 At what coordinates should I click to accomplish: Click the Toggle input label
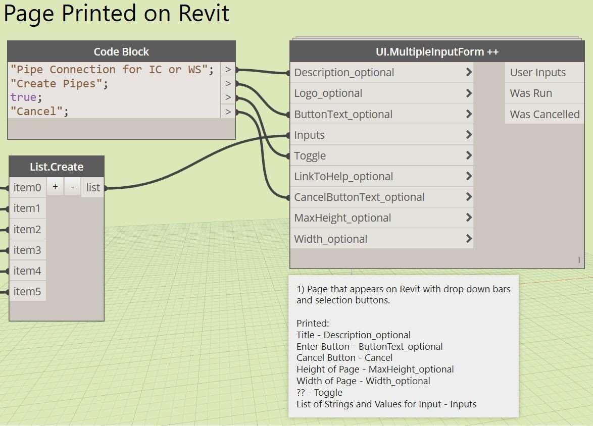pos(310,156)
